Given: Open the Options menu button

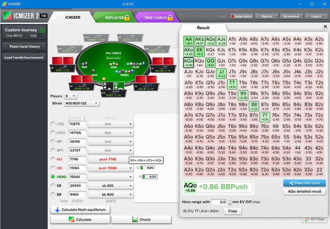Looking at the screenshot, I should (x=267, y=16).
